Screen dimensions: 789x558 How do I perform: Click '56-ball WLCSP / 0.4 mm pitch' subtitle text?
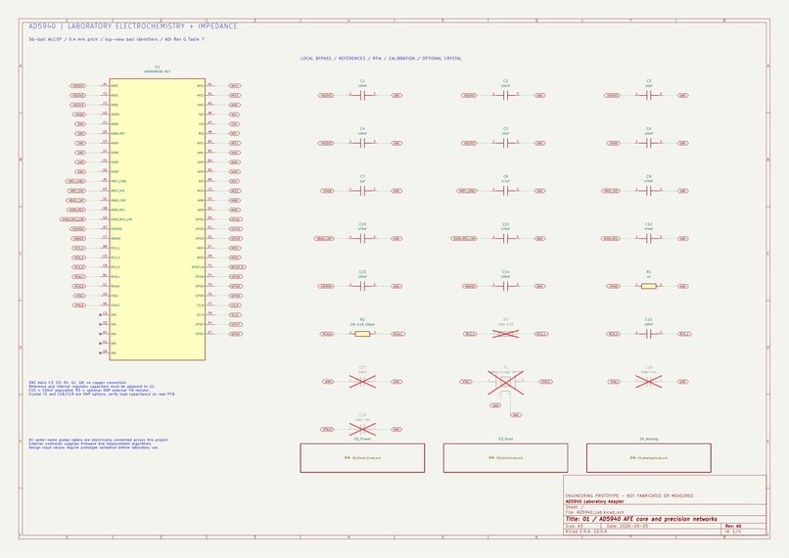(116, 39)
